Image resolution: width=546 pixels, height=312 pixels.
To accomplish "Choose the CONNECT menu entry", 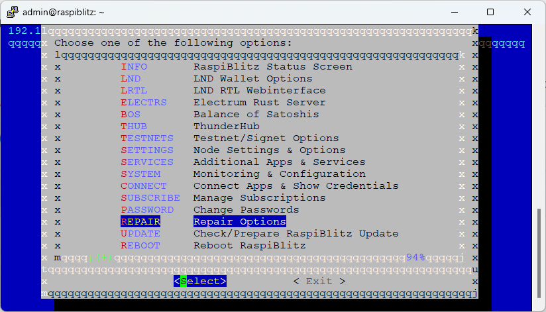I will point(144,186).
